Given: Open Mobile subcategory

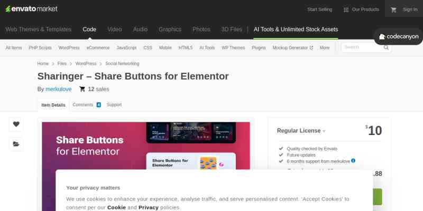Looking at the screenshot, I should pos(165,47).
